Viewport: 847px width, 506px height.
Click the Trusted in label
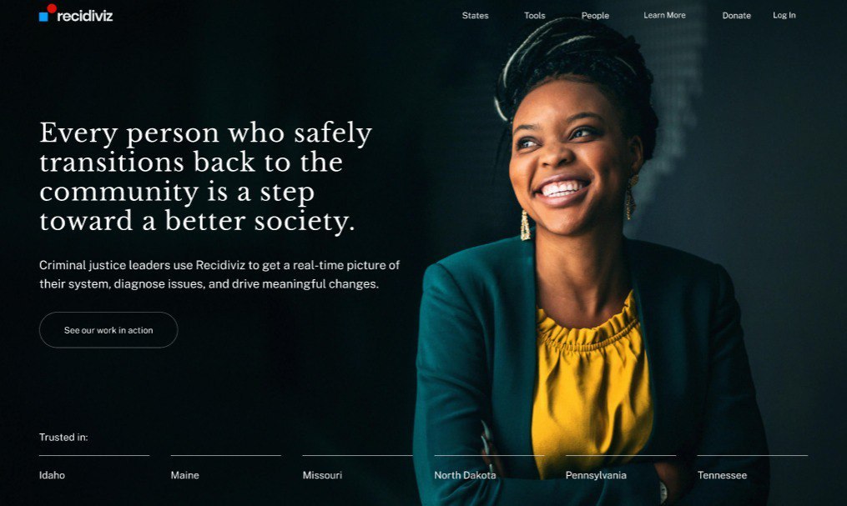point(63,437)
